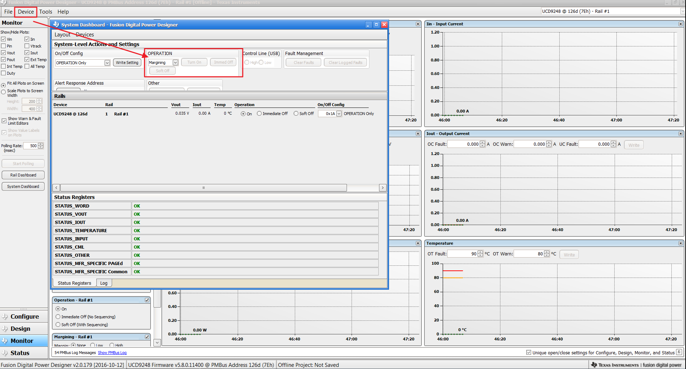Toggle the Vin plot checkbox
Screen dimensions: 686x369
[x=3, y=39]
